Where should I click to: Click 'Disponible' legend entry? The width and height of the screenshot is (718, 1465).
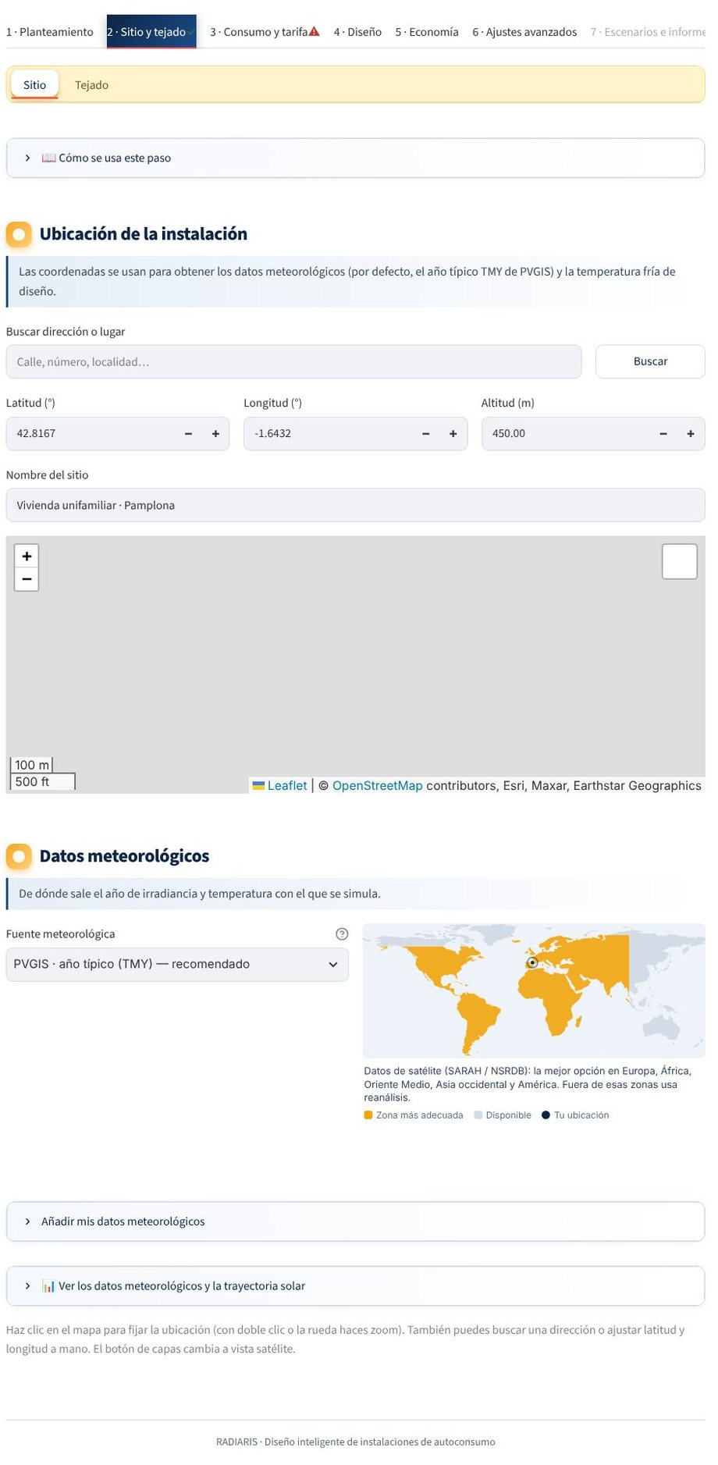click(503, 1115)
